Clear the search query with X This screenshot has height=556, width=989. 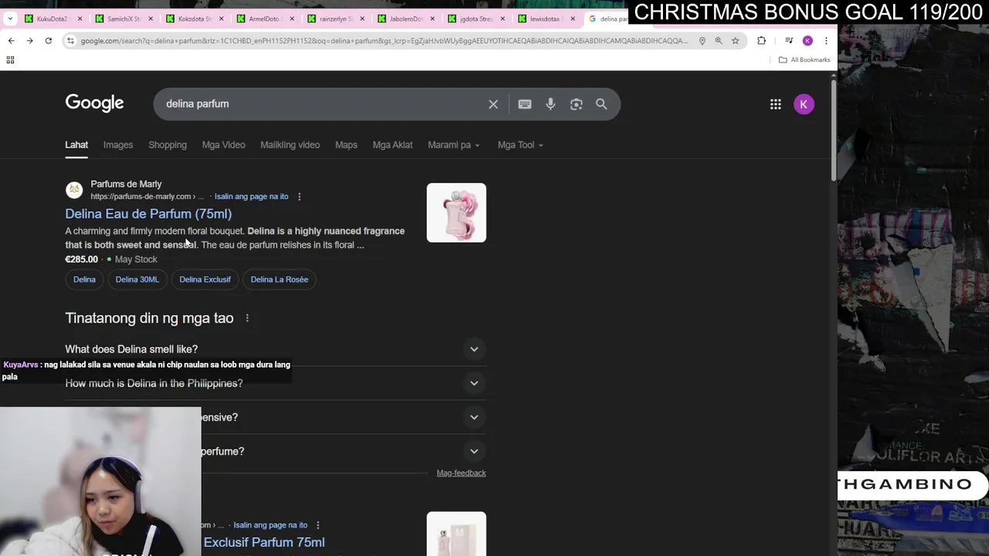tap(493, 104)
